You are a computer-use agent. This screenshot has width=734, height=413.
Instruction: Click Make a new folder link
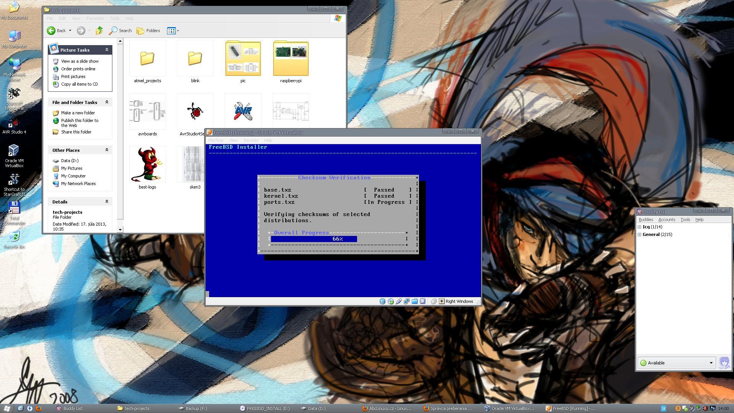coord(78,113)
